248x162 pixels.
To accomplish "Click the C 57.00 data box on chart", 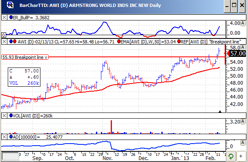I will click(24, 77).
